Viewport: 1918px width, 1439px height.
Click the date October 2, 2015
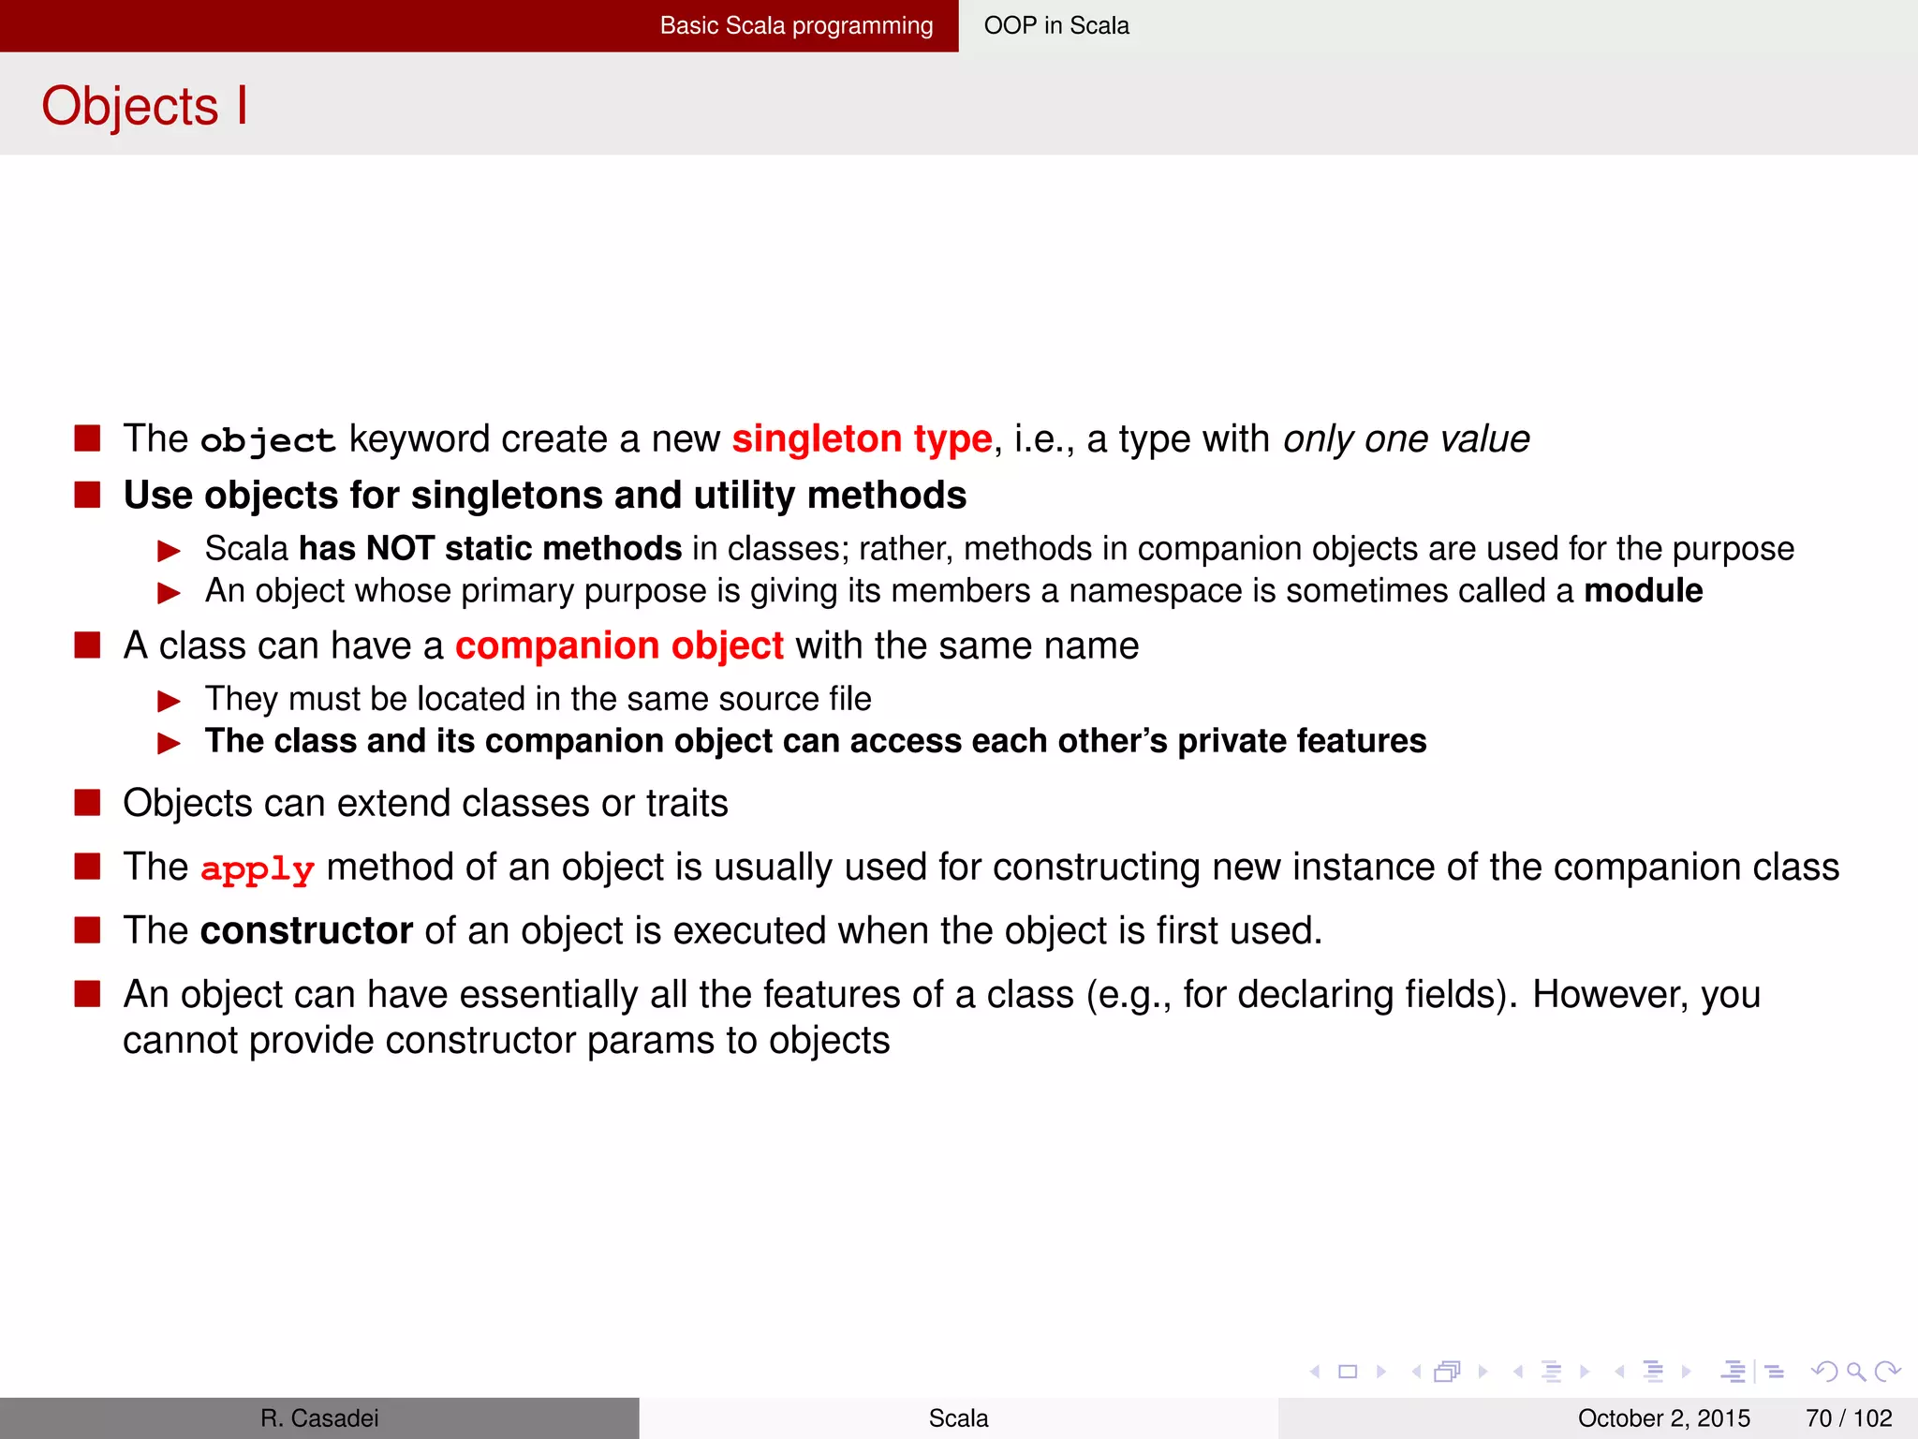(1663, 1418)
